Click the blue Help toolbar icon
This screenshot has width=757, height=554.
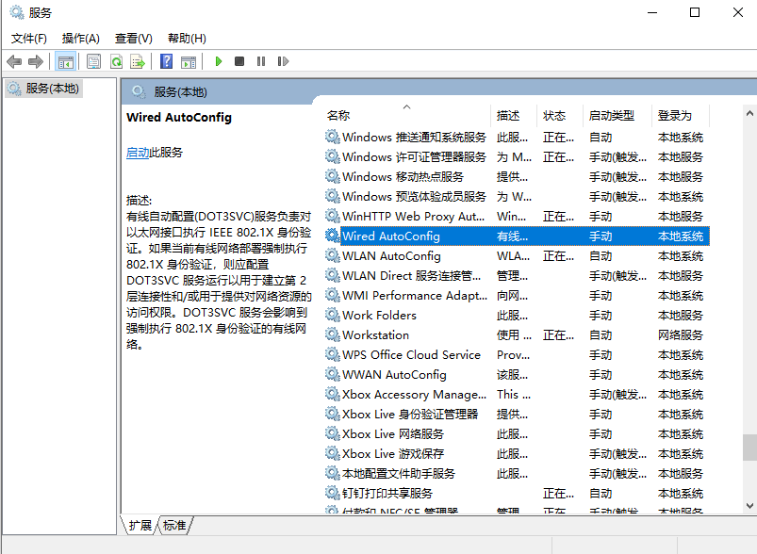166,61
